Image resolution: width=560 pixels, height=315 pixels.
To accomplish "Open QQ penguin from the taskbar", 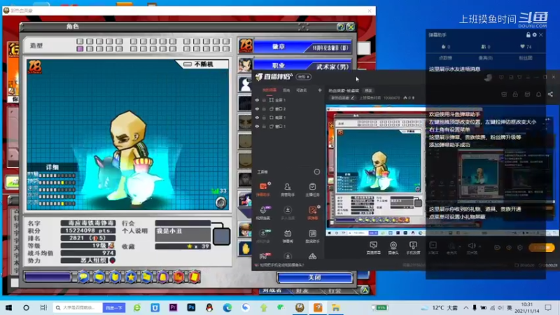I will (x=209, y=307).
